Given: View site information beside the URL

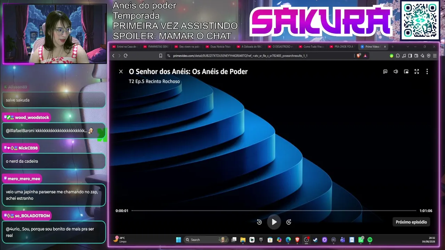Looking at the screenshot, I should click(169, 56).
